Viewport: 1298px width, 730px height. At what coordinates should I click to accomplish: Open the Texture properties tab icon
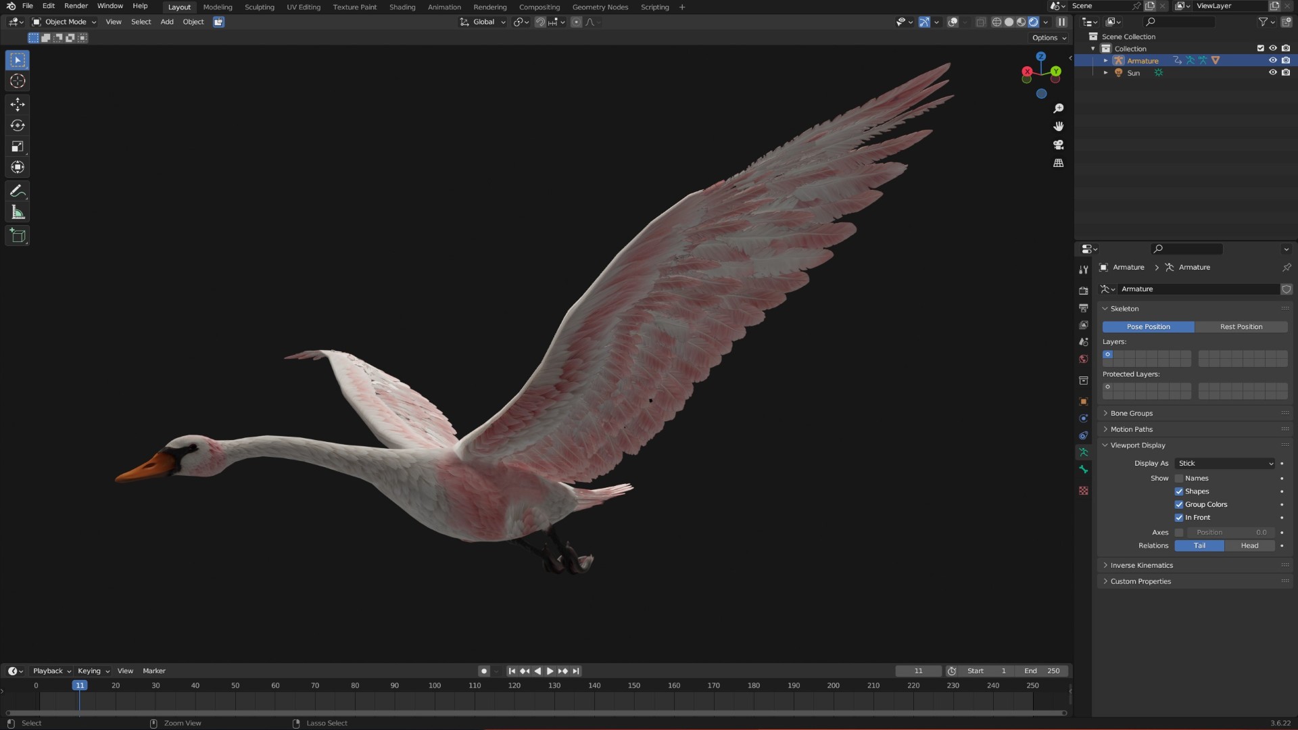[x=1084, y=491]
